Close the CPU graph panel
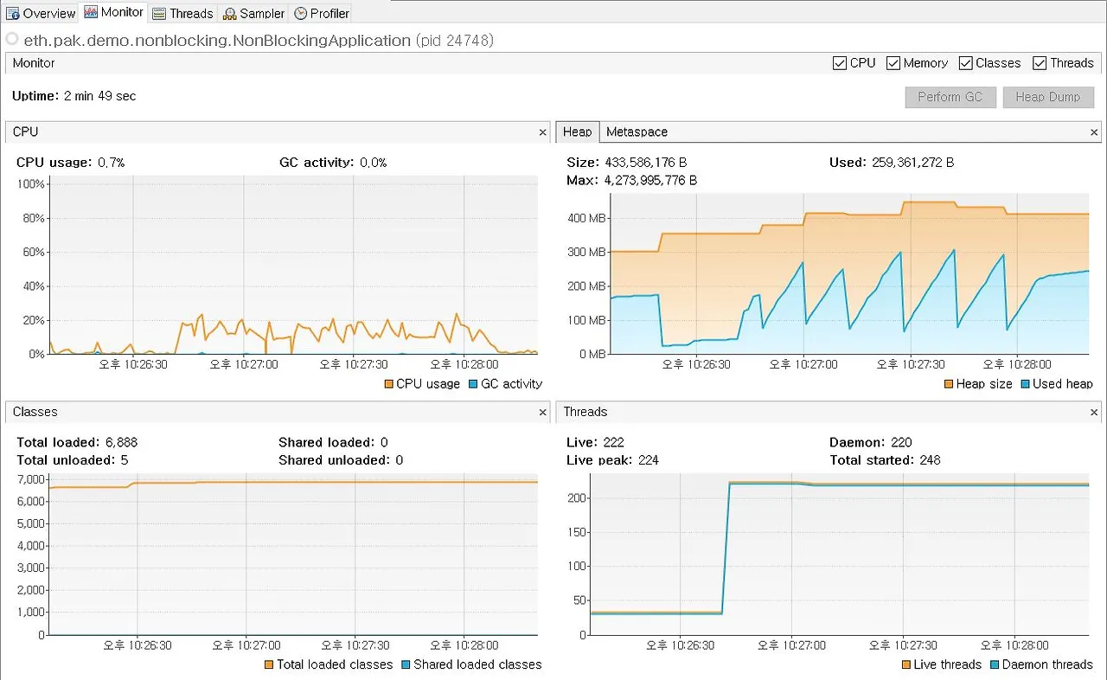 point(542,132)
